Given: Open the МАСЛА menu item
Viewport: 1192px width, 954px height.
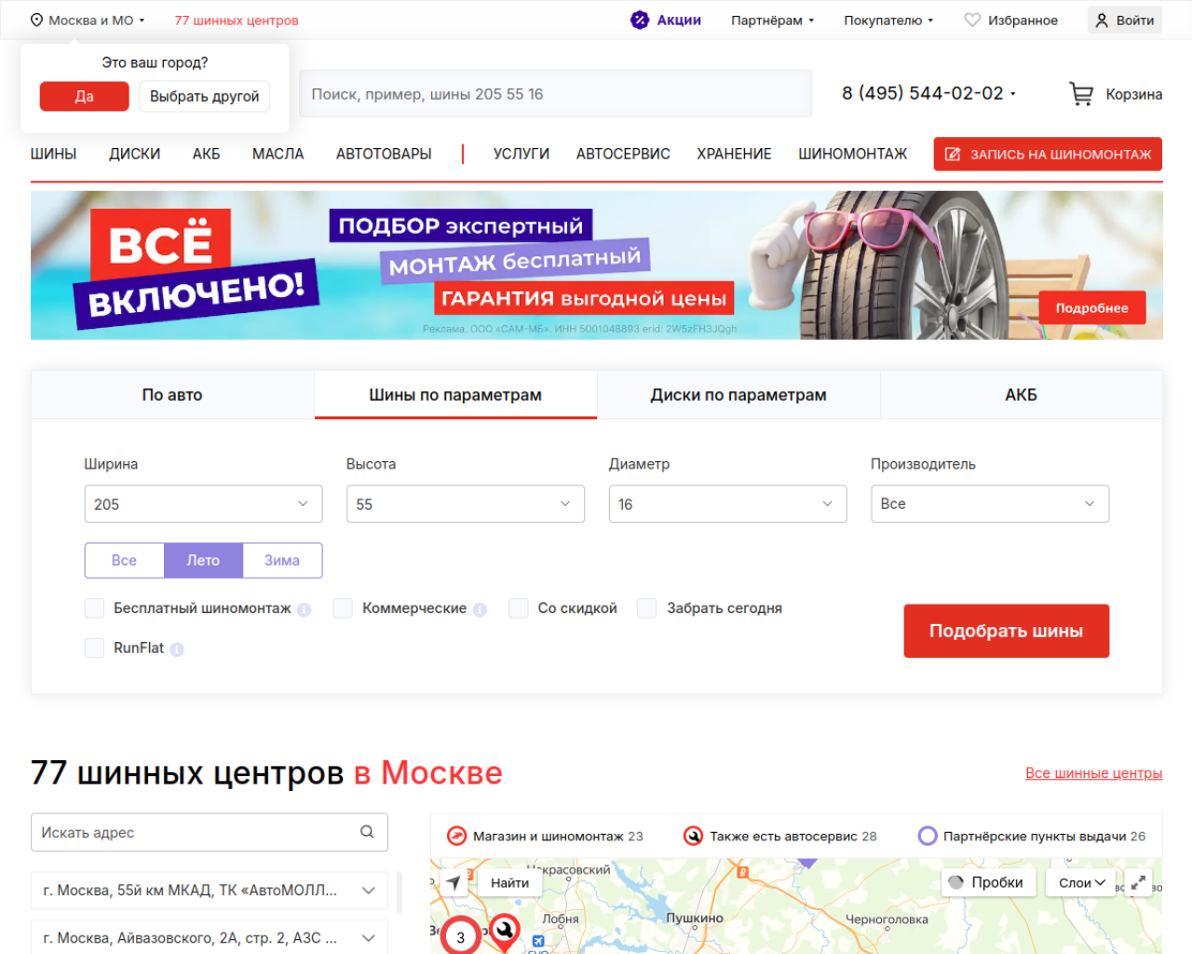Looking at the screenshot, I should (x=278, y=154).
